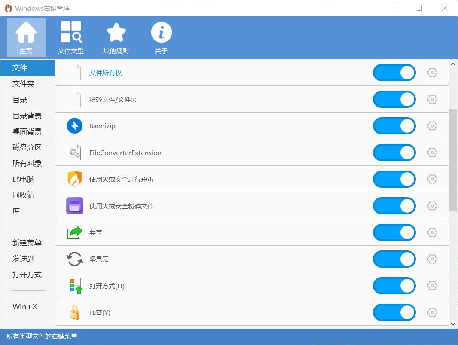Click the Bandizip item label
The image size is (458, 345).
tap(102, 126)
